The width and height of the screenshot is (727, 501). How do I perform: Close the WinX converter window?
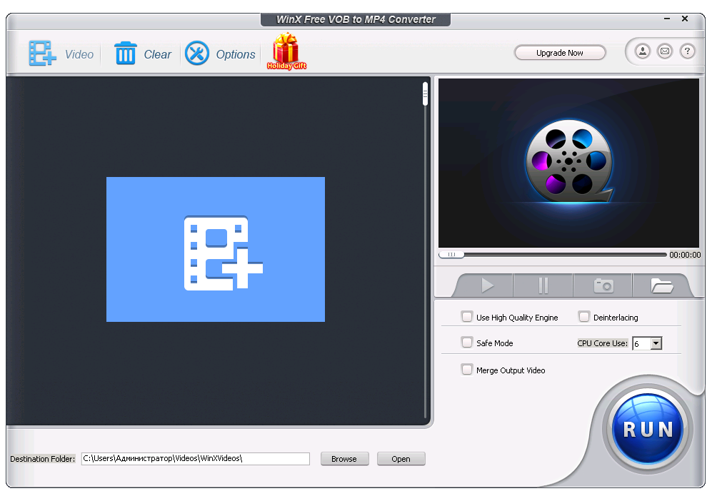685,19
